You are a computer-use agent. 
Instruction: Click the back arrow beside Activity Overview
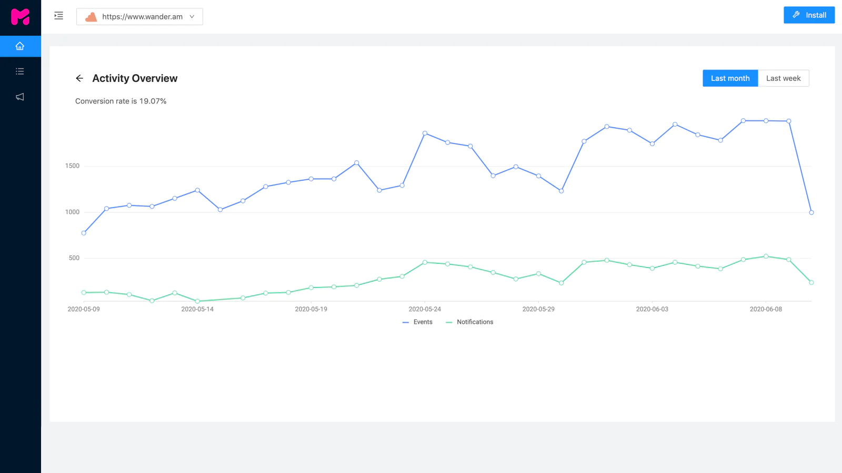click(x=79, y=78)
